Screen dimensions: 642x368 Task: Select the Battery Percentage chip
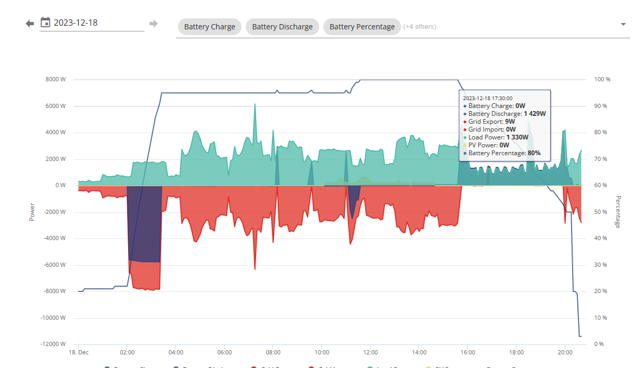click(362, 27)
